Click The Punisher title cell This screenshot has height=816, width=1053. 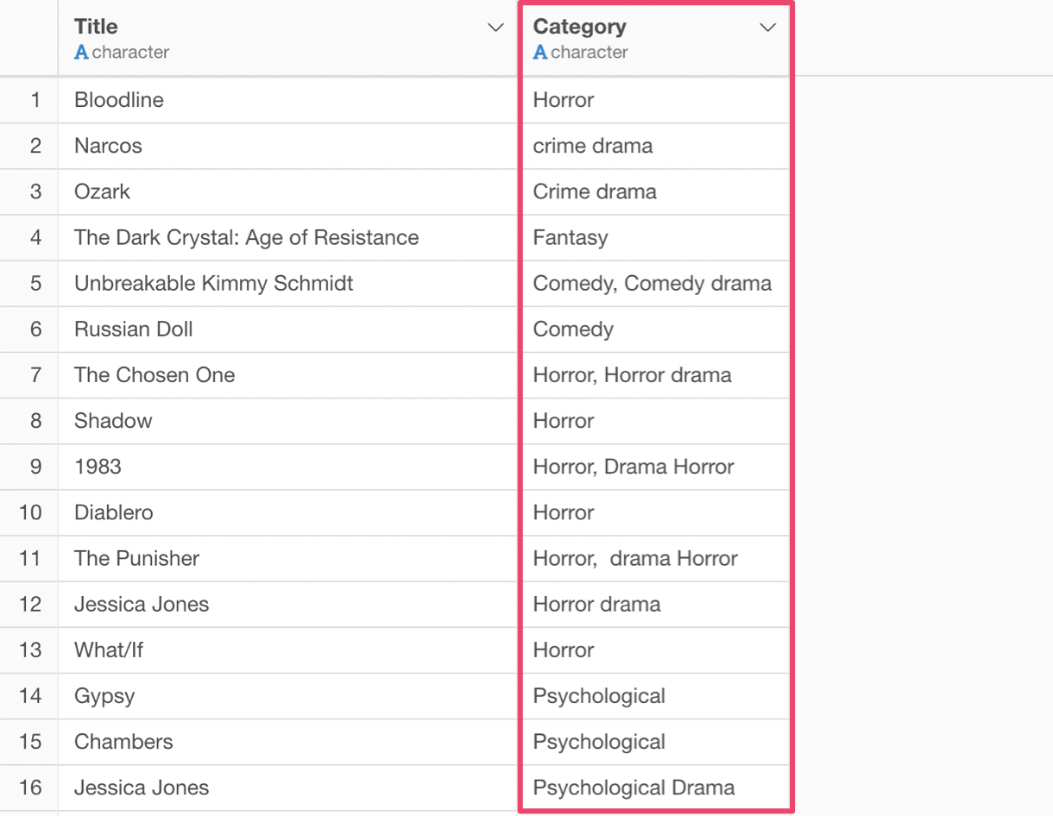tap(136, 558)
